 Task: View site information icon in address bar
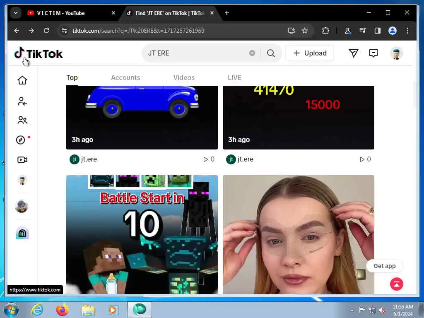pyautogui.click(x=64, y=31)
